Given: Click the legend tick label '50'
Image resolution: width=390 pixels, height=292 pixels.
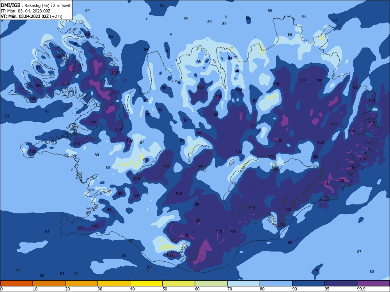Looking at the screenshot, I should (x=165, y=289).
